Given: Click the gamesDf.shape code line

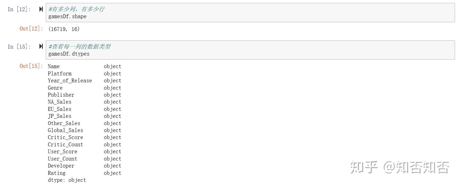Looking at the screenshot, I should click(x=67, y=16).
